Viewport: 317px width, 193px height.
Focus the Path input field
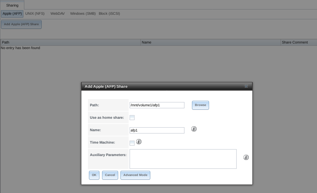157,105
